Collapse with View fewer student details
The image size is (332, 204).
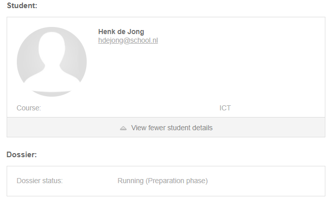[166, 127]
